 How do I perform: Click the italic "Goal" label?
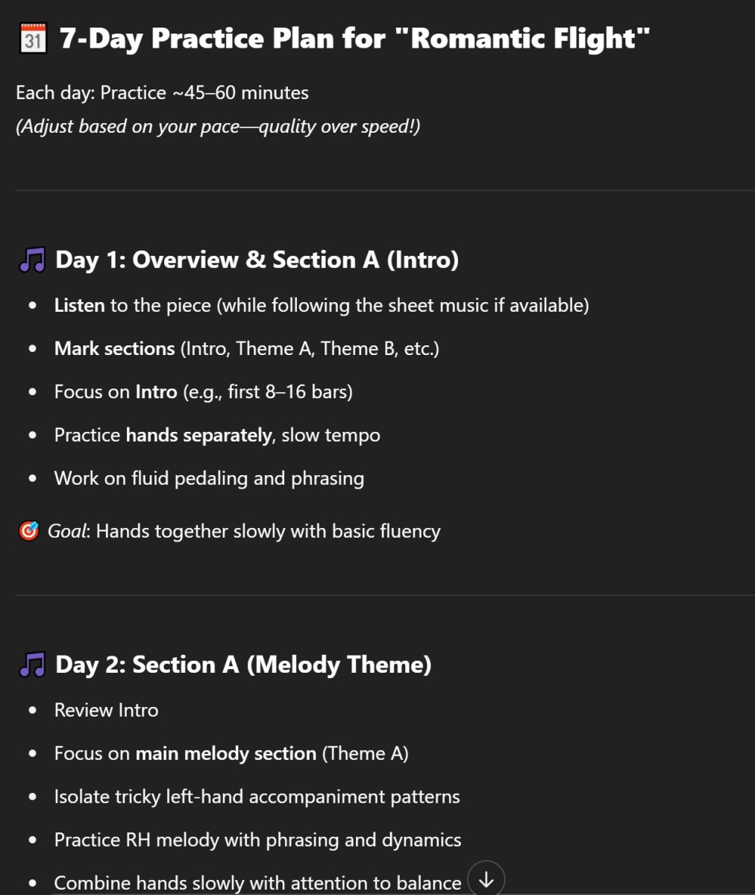pos(66,531)
